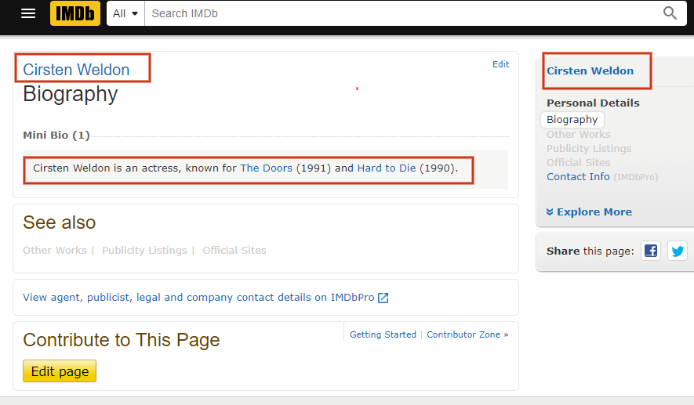Open Contact Info in sidebar
This screenshot has height=405, width=694.
tap(578, 177)
